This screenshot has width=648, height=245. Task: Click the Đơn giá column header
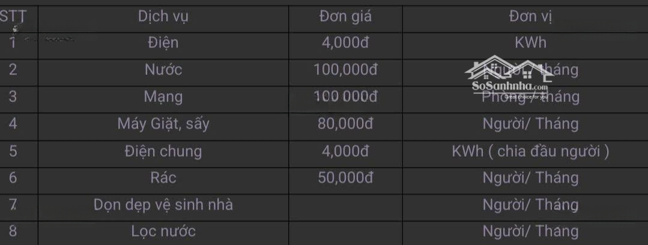click(345, 16)
